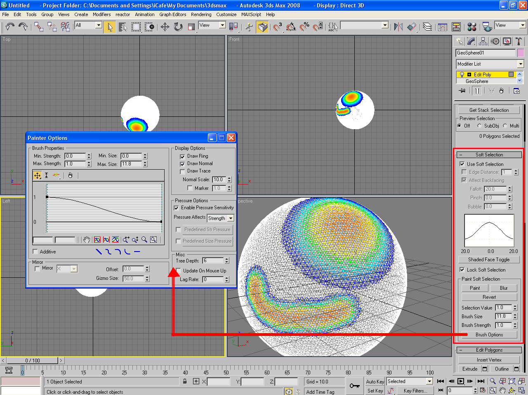
Task: Click the GeoSphere01 object color swatch
Action: pos(521,53)
